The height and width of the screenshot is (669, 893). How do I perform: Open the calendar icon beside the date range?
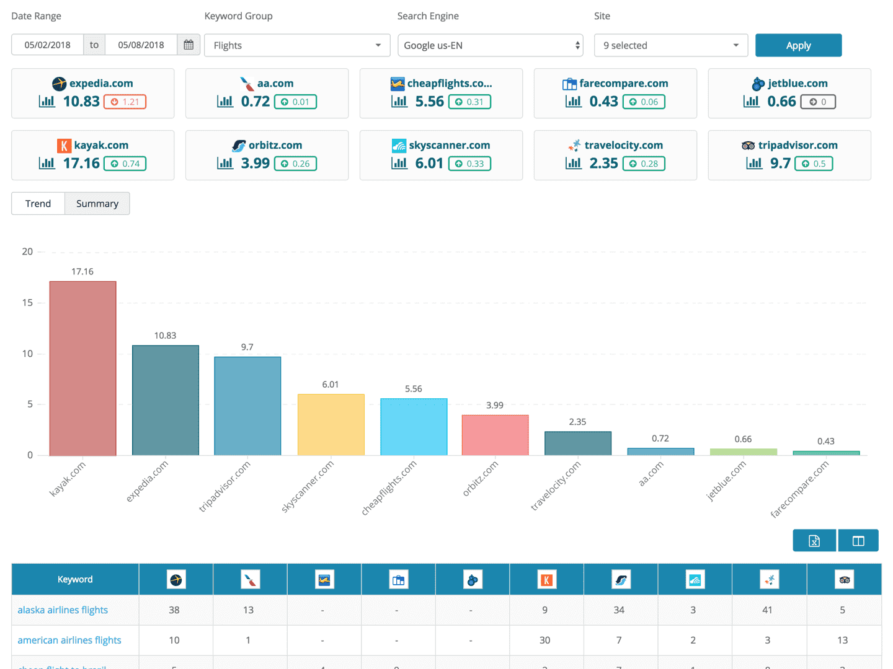pos(189,44)
